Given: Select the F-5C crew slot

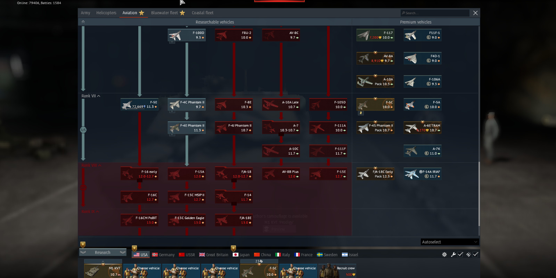Looking at the screenshot, I should (259, 271).
